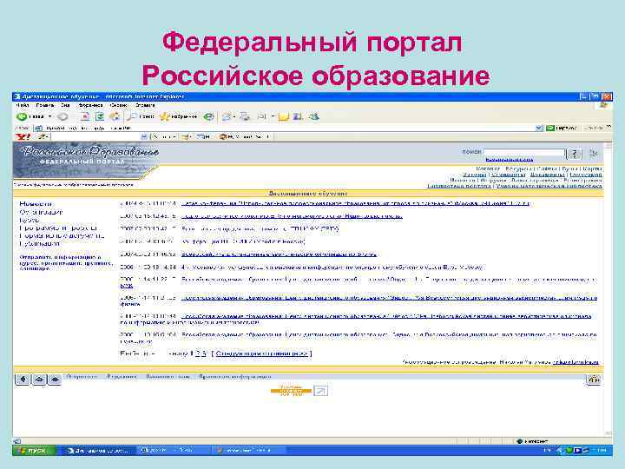
Task: Open the Search pane toolbar button
Action: [141, 116]
